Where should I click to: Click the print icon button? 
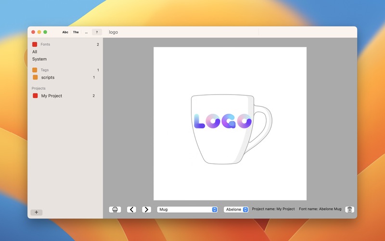point(115,210)
